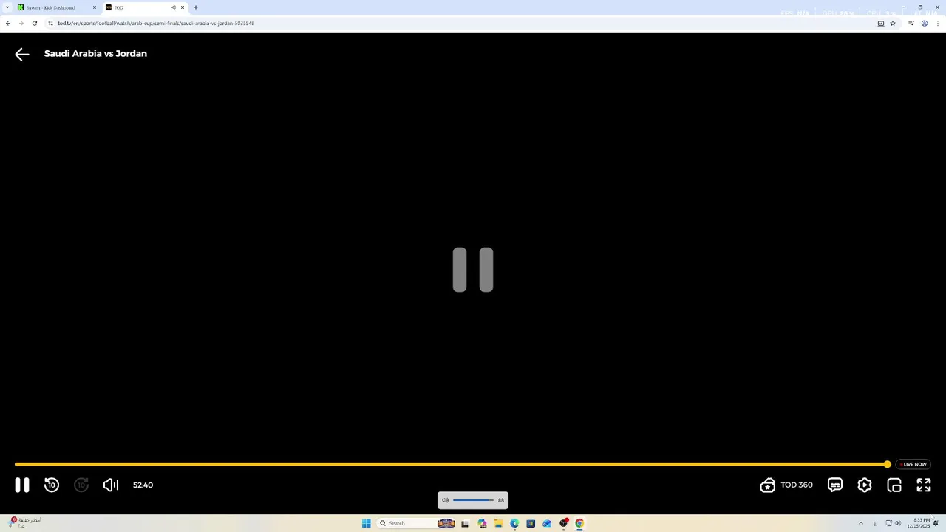
Task: Pause the live stream playback
Action: (22, 485)
